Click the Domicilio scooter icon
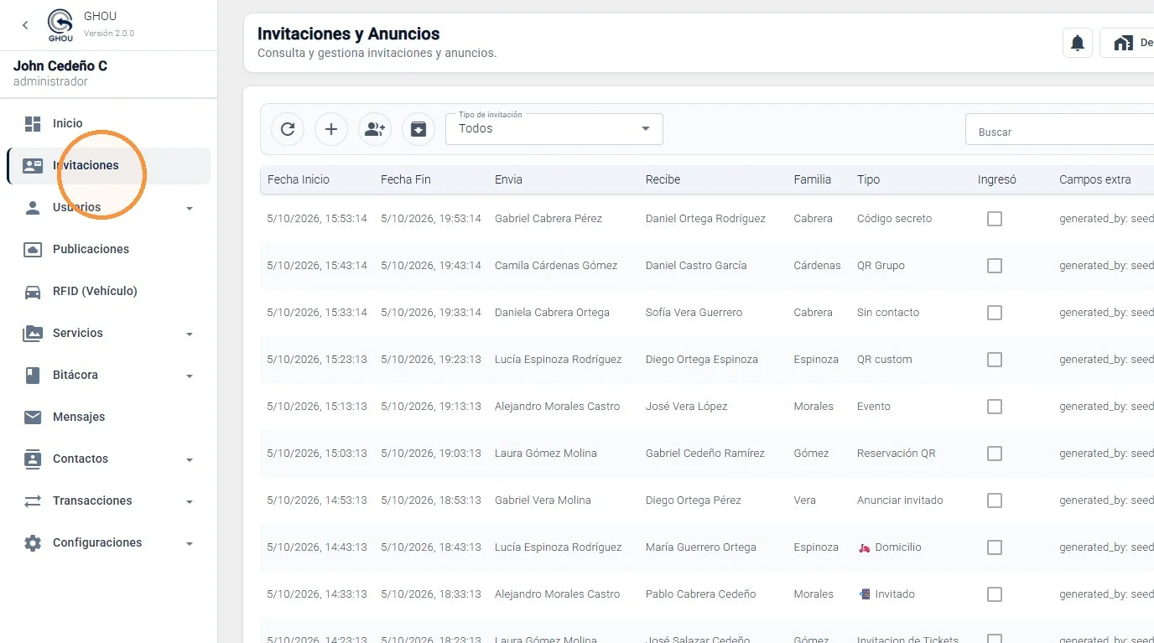The image size is (1154, 643). [864, 547]
